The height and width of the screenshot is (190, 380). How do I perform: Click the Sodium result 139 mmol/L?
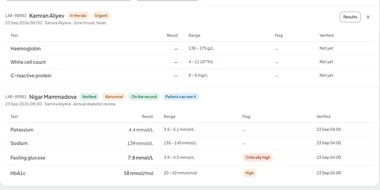pos(140,144)
